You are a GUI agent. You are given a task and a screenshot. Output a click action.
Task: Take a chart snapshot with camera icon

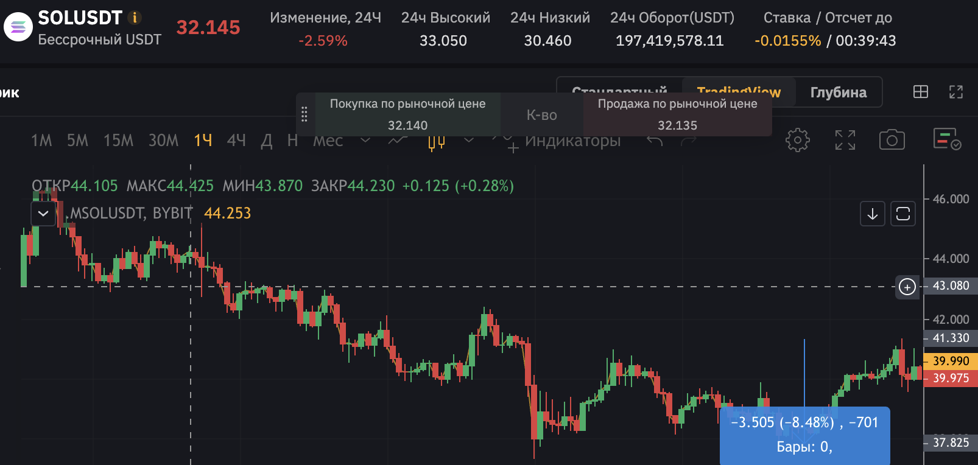click(x=892, y=140)
